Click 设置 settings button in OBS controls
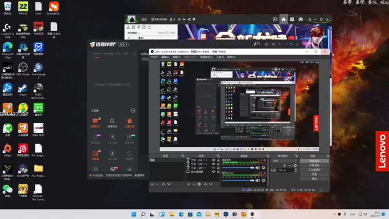 (314, 174)
